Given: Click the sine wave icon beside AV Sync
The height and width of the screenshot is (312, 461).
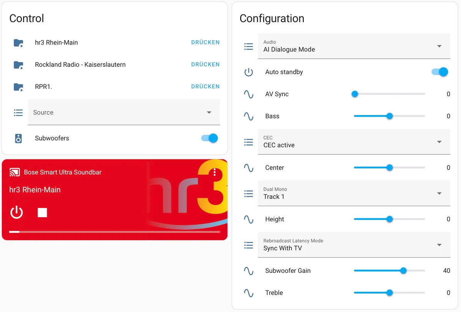Looking at the screenshot, I should pos(249,94).
